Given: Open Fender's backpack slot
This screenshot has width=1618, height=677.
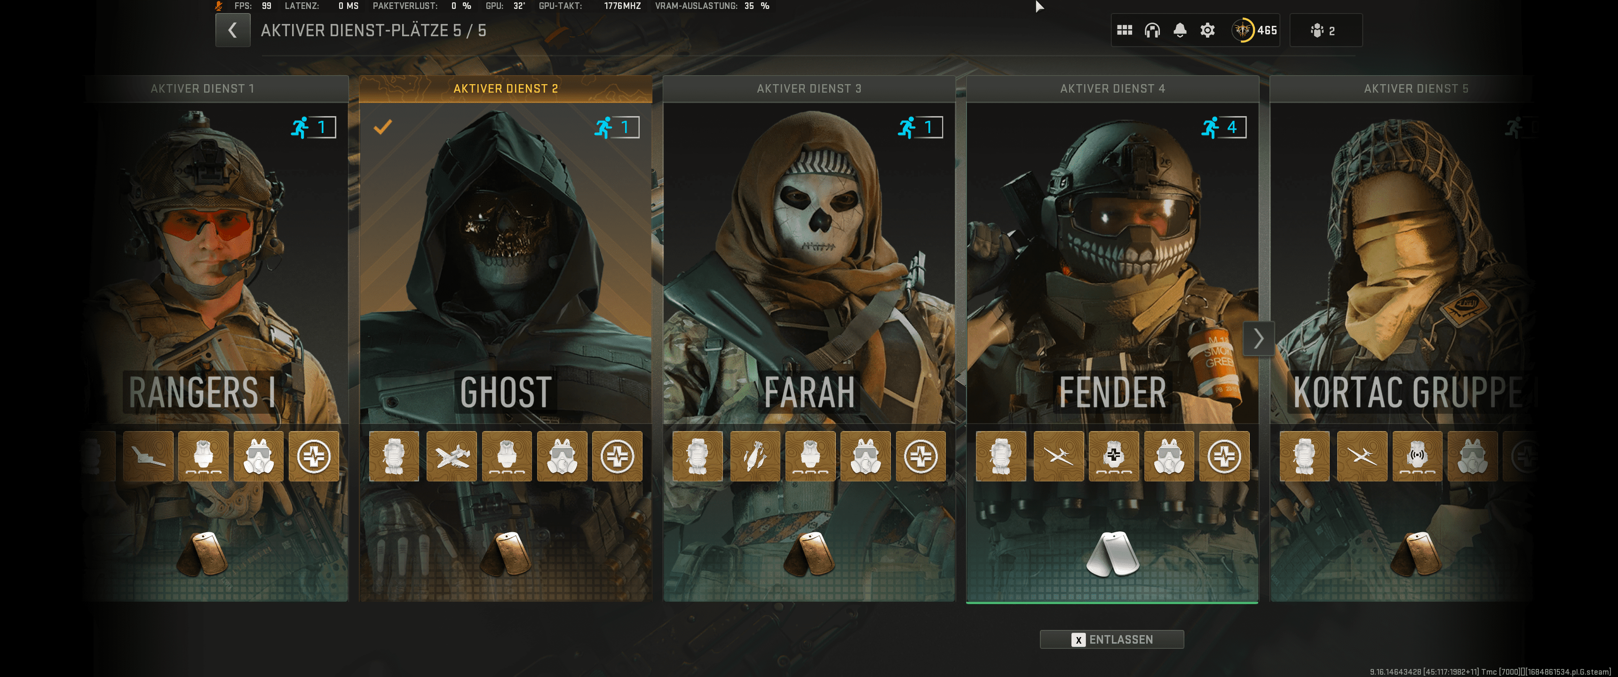Looking at the screenshot, I should pos(1001,457).
